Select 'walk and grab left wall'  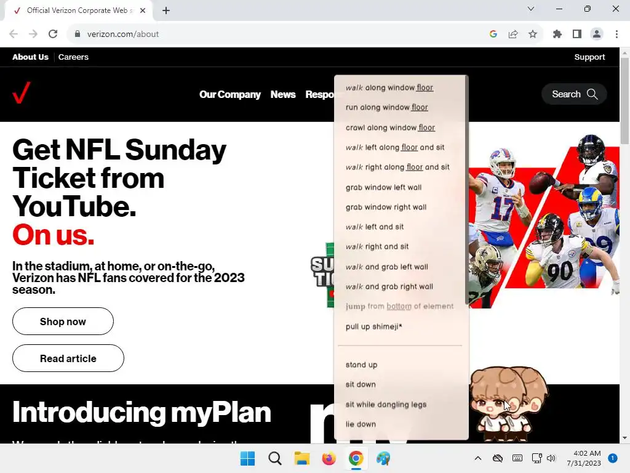[x=386, y=267]
